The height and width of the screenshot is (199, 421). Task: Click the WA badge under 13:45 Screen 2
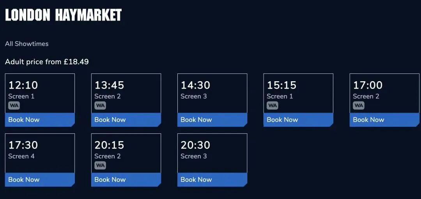pos(100,105)
